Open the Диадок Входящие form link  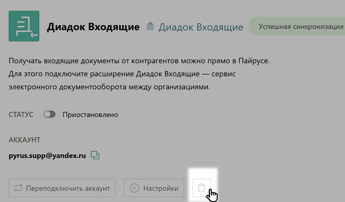point(201,27)
